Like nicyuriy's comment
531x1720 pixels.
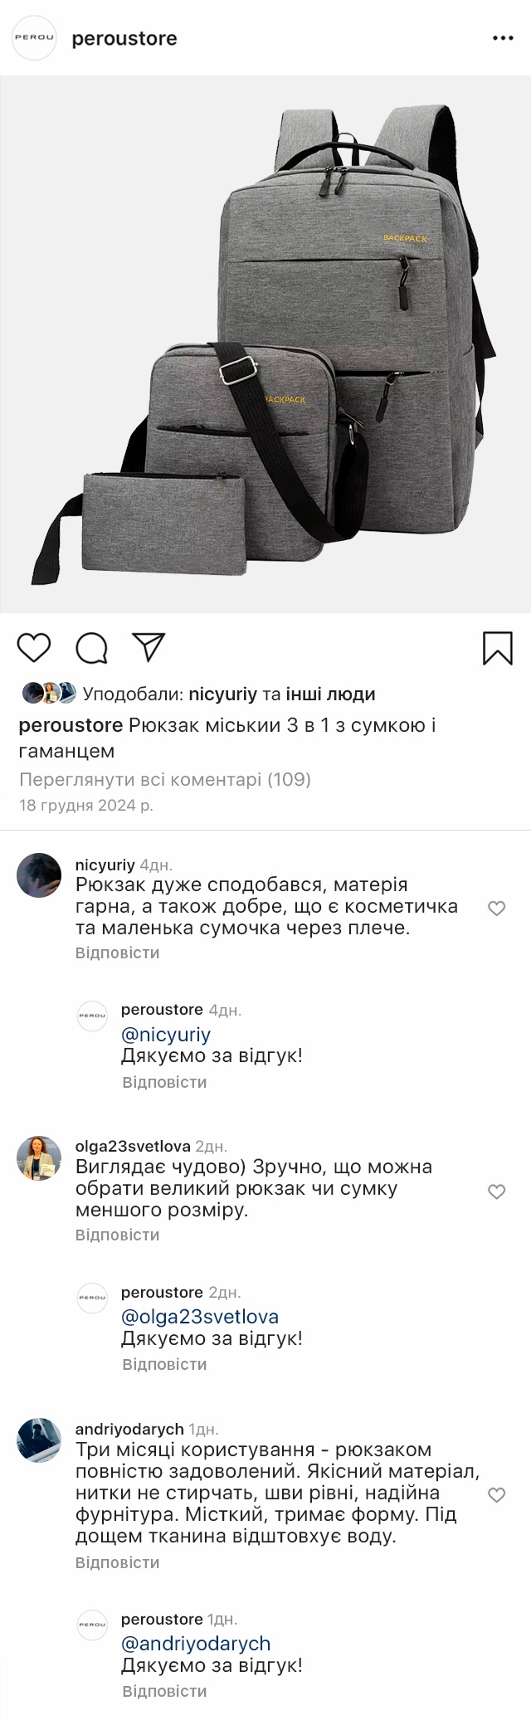coord(496,909)
